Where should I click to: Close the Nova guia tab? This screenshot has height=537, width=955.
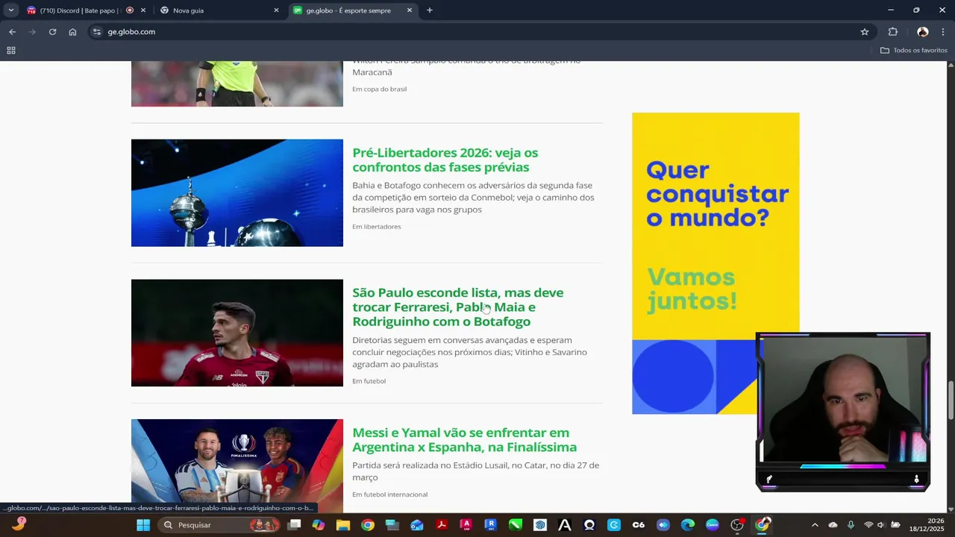click(x=276, y=10)
